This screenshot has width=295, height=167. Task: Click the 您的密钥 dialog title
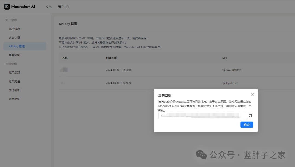point(165,95)
